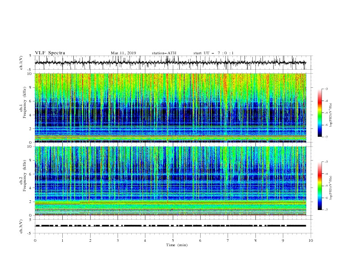Click the time axis tick label "2"
The width and height of the screenshot is (350, 270).
(x=90, y=240)
